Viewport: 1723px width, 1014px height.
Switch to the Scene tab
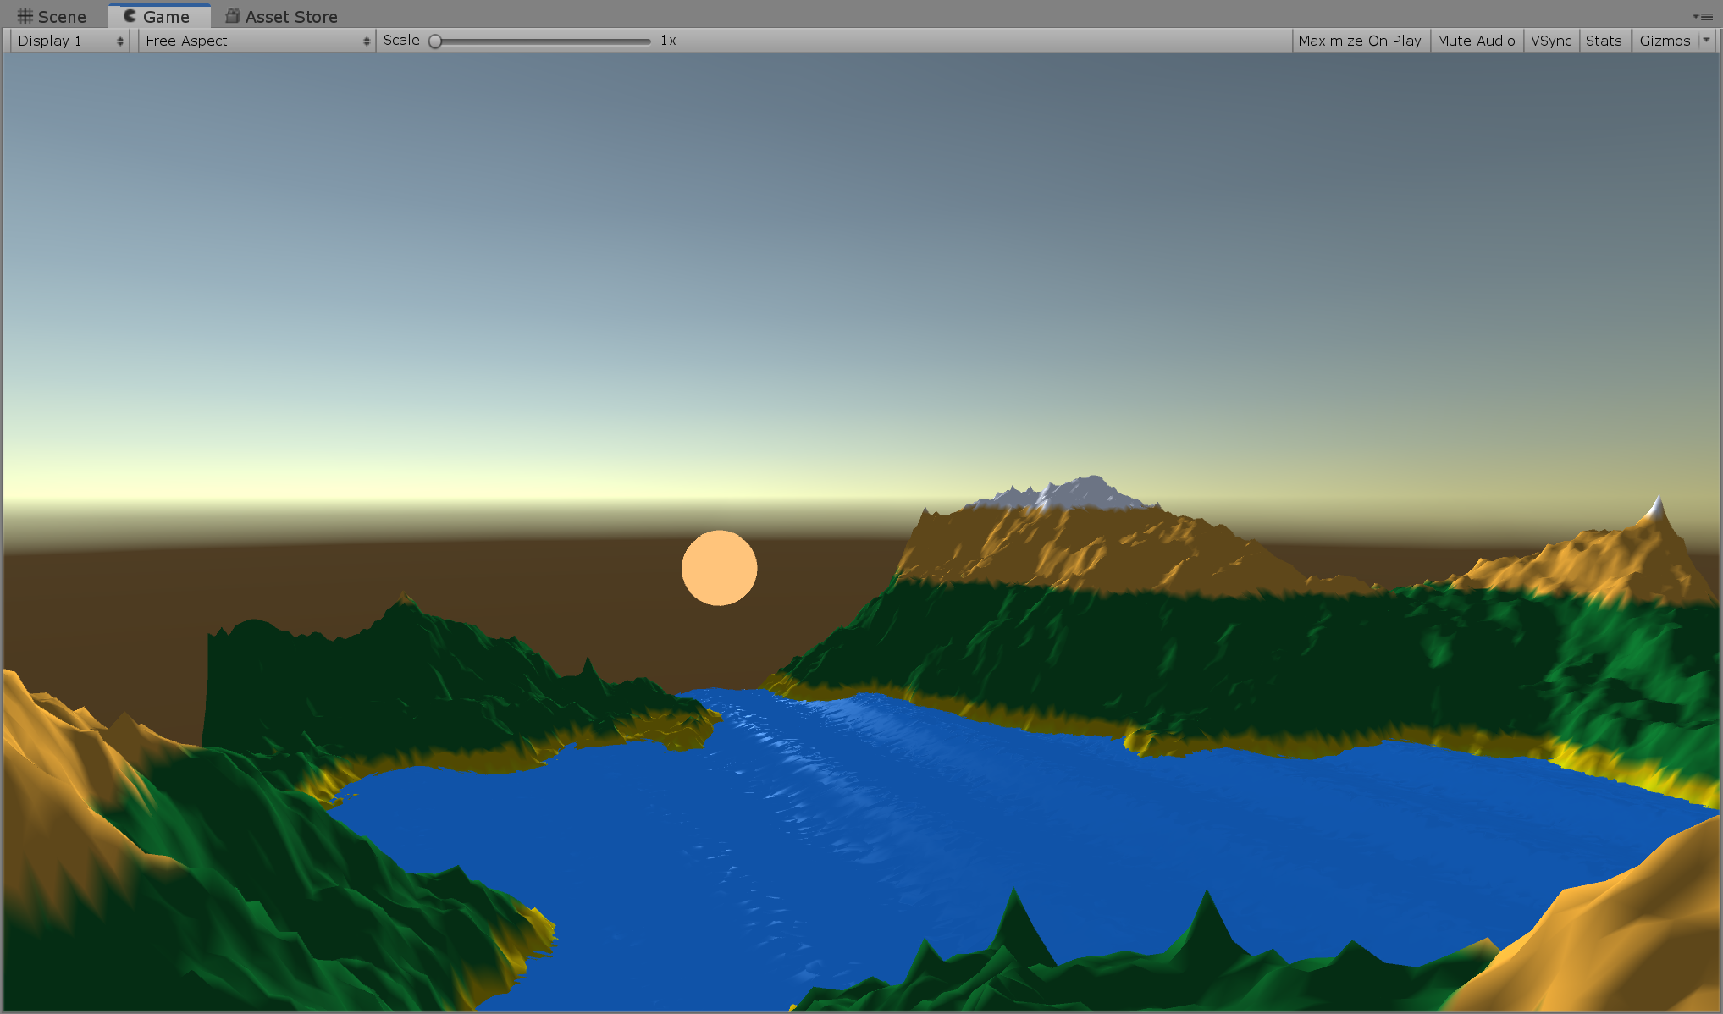click(52, 17)
